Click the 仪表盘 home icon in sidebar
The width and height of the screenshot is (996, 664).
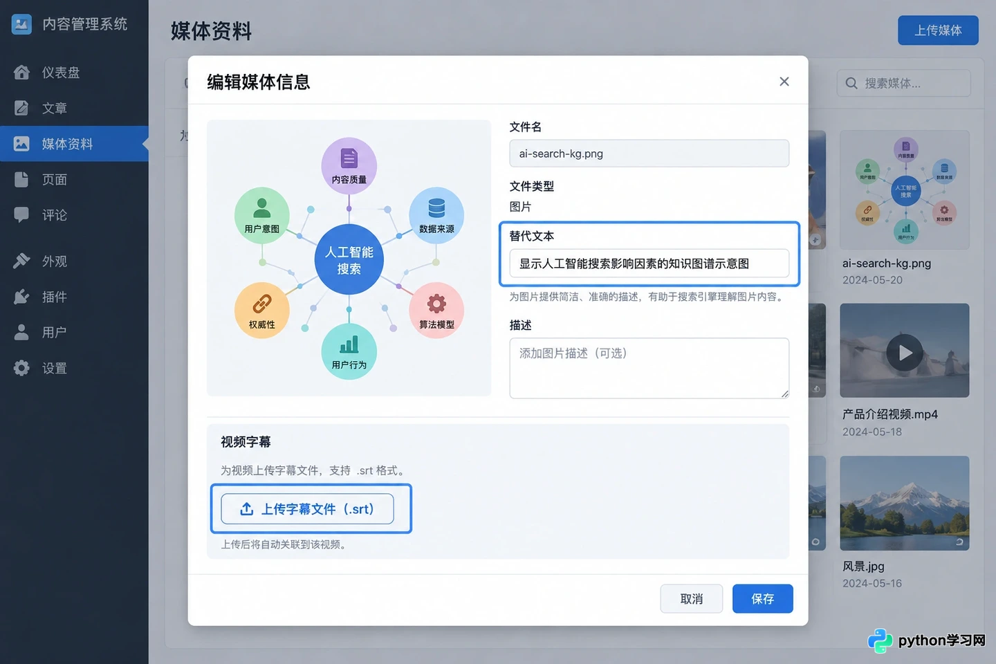21,72
